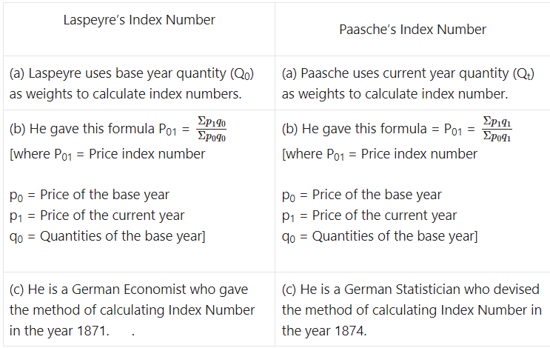Click the Paasche Σp1q1 formula fraction
The image size is (550, 348).
click(497, 129)
